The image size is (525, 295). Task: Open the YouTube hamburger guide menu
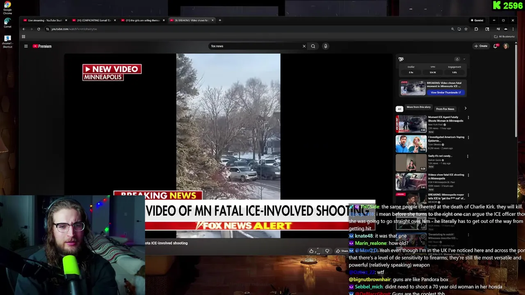[x=26, y=46]
